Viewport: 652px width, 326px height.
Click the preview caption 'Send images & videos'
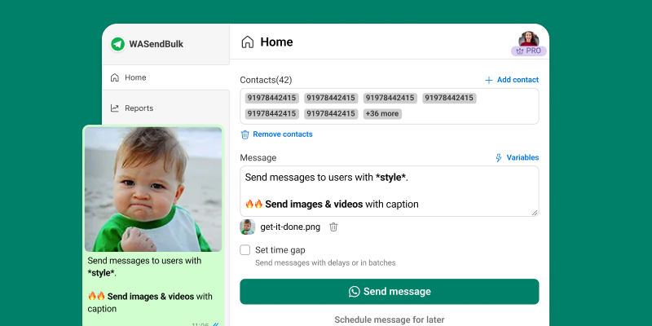pyautogui.click(x=151, y=297)
